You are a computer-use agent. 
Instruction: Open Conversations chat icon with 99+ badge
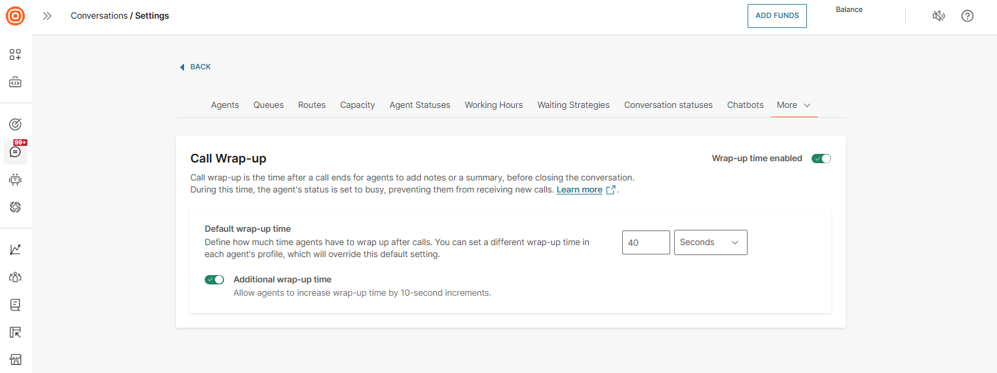pos(15,152)
